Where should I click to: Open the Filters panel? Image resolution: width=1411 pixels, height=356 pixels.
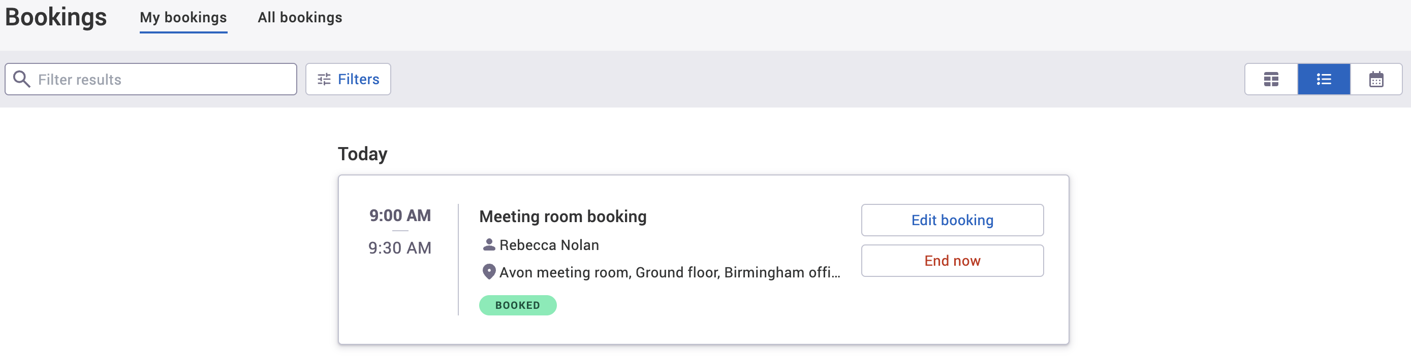pos(348,79)
